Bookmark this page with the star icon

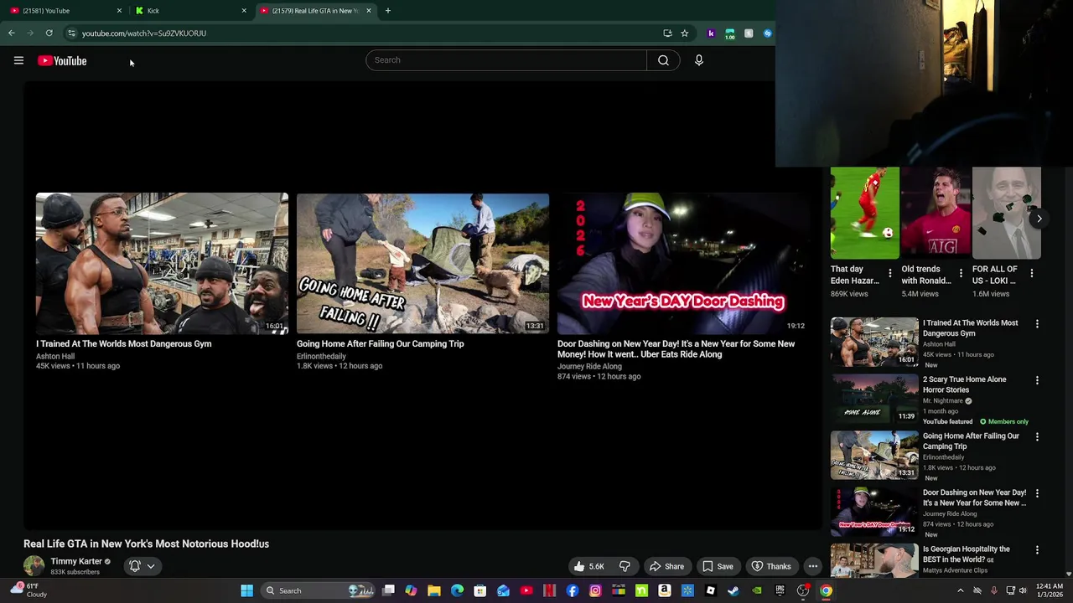[684, 33]
